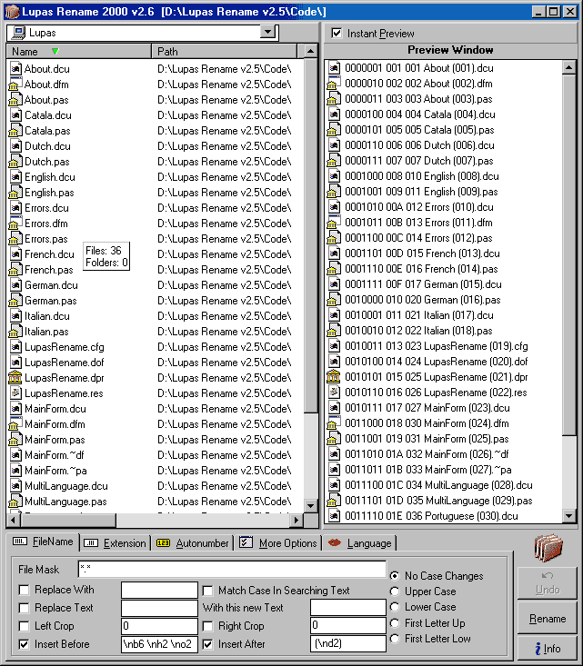Image resolution: width=583 pixels, height=666 pixels.
Task: Click into the File Mask input field
Action: pos(231,570)
